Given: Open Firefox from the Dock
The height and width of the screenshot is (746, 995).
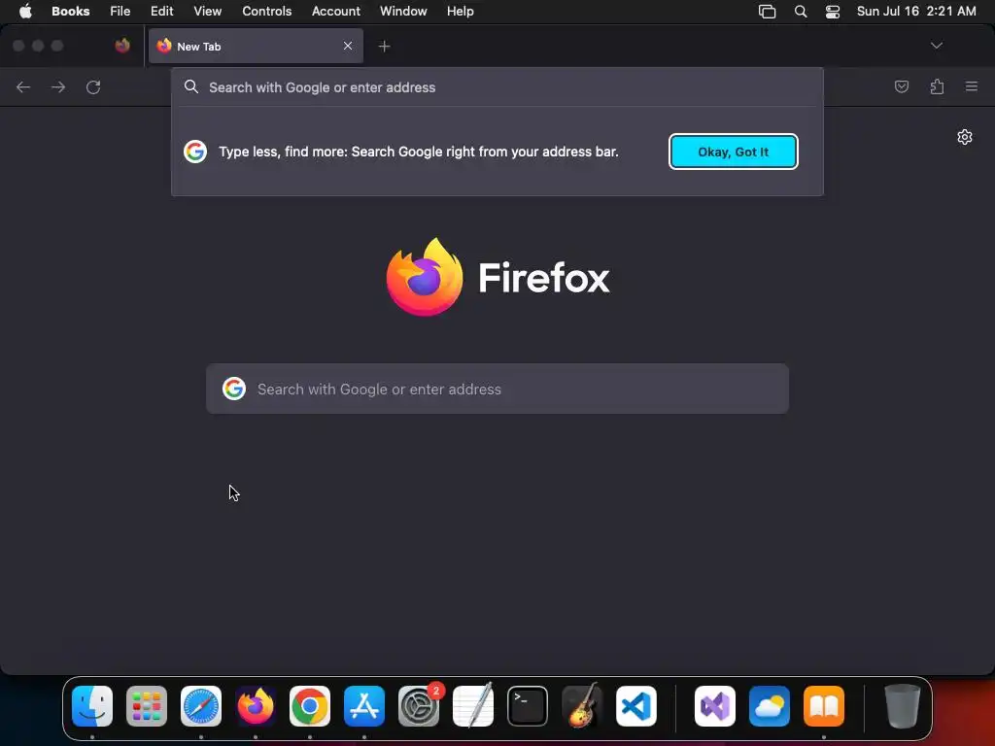Looking at the screenshot, I should coord(256,705).
